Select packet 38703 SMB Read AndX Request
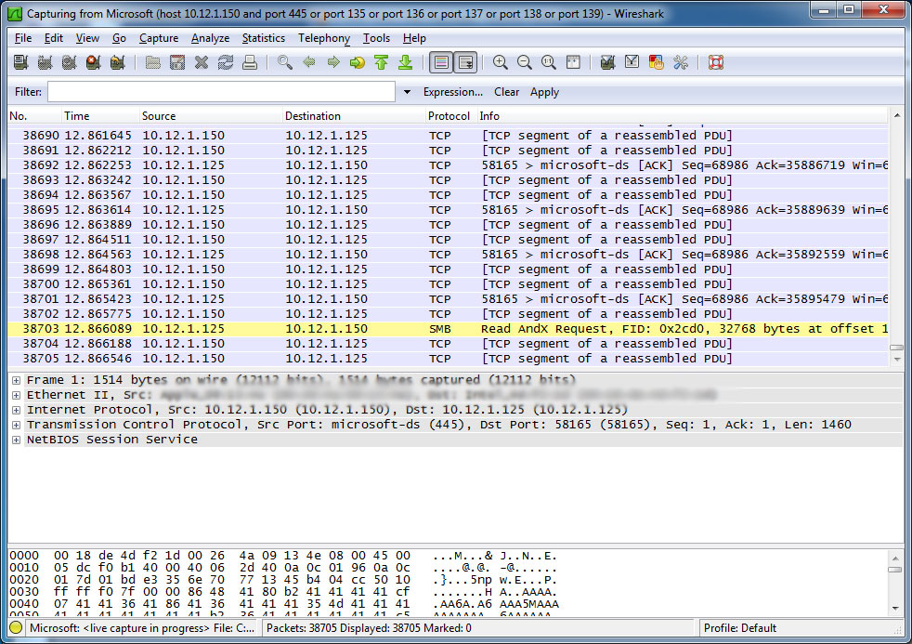Image resolution: width=912 pixels, height=644 pixels. 448,329
